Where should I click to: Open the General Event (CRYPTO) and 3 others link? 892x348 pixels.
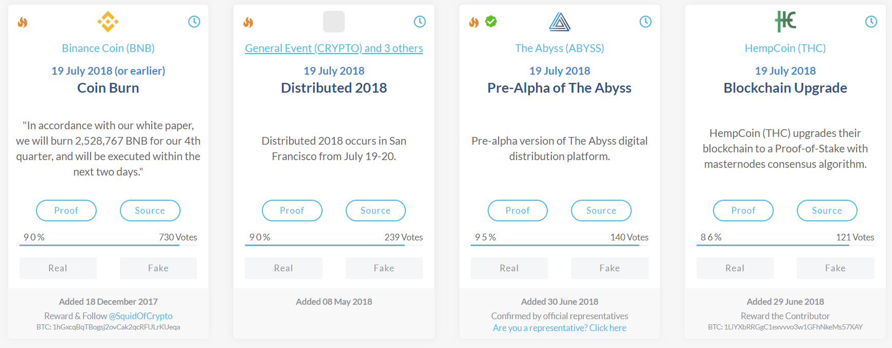click(x=334, y=48)
